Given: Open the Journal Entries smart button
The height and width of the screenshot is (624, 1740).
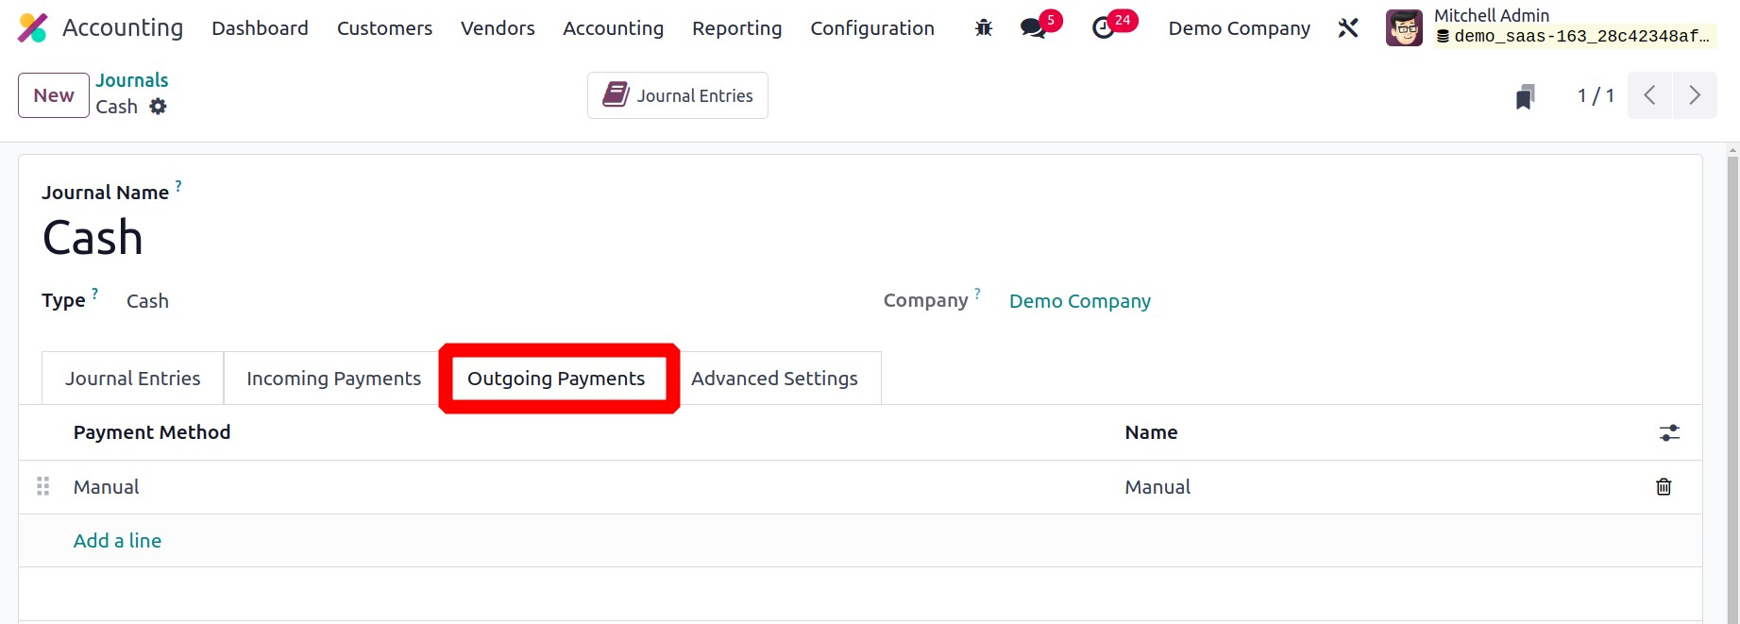Looking at the screenshot, I should 678,95.
